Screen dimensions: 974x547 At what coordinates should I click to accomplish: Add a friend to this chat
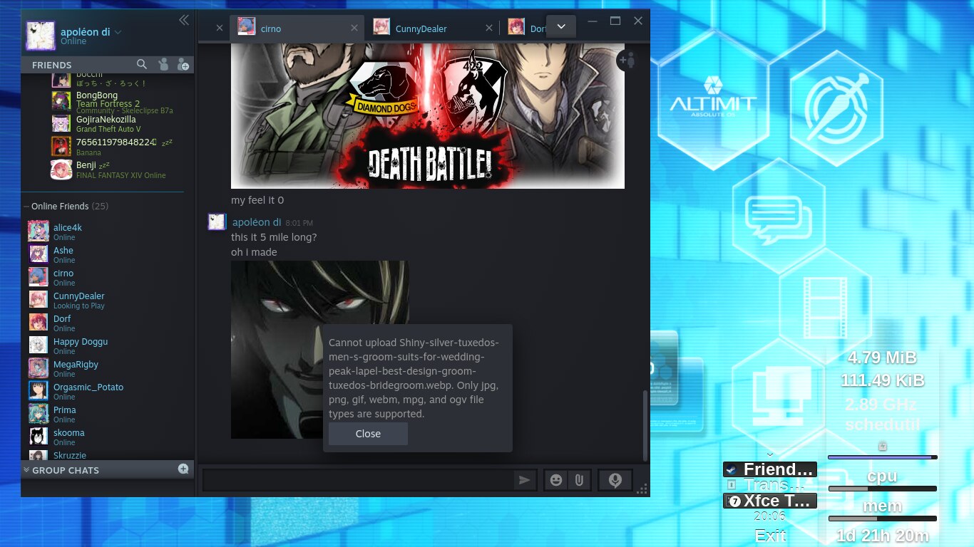[627, 61]
